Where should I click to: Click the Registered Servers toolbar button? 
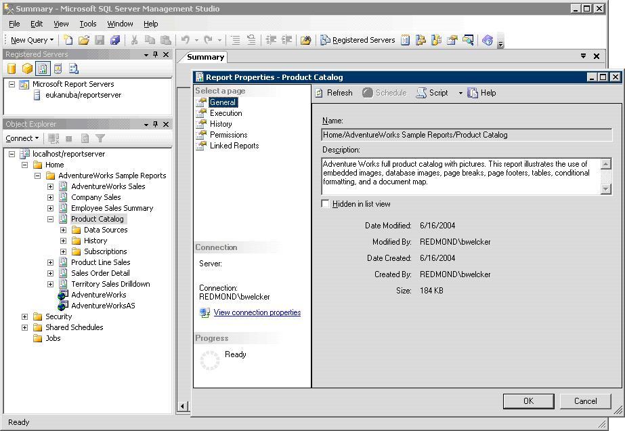(x=358, y=40)
